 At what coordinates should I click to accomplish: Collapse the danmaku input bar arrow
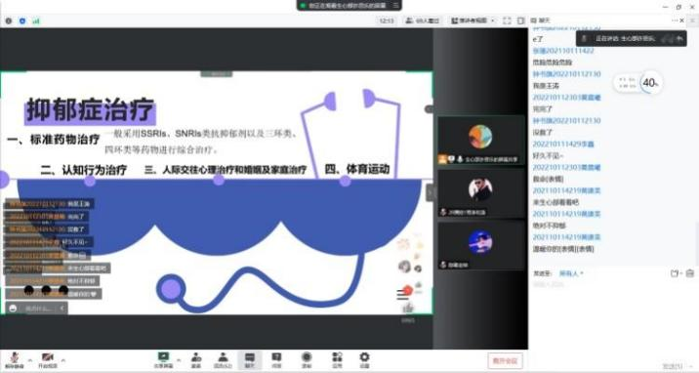tap(62, 308)
